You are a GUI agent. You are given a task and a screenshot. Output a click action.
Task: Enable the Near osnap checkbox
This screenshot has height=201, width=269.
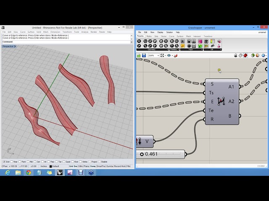tap(12, 162)
